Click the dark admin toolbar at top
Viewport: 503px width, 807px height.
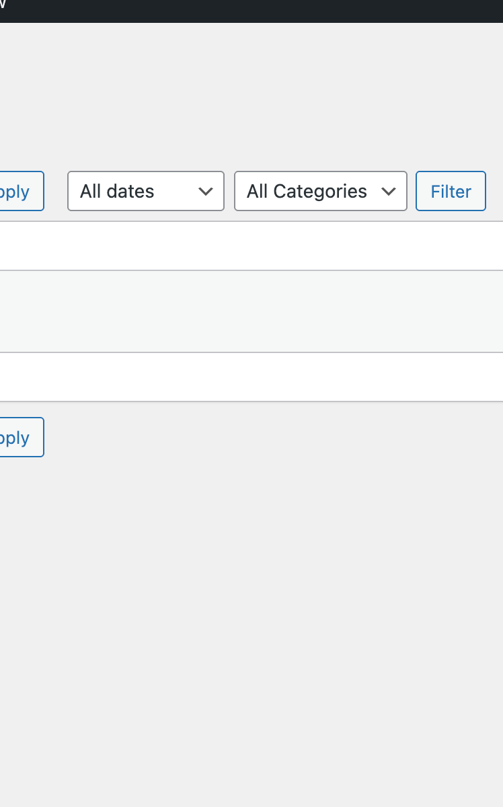pyautogui.click(x=251, y=11)
